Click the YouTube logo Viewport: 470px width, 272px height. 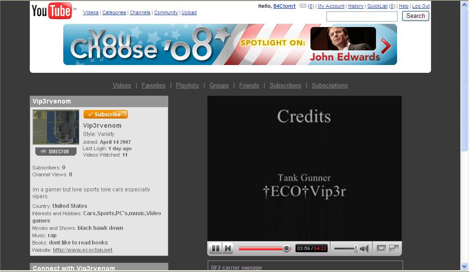click(x=51, y=11)
